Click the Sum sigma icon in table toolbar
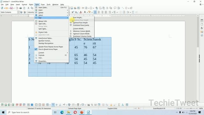 [119, 105]
